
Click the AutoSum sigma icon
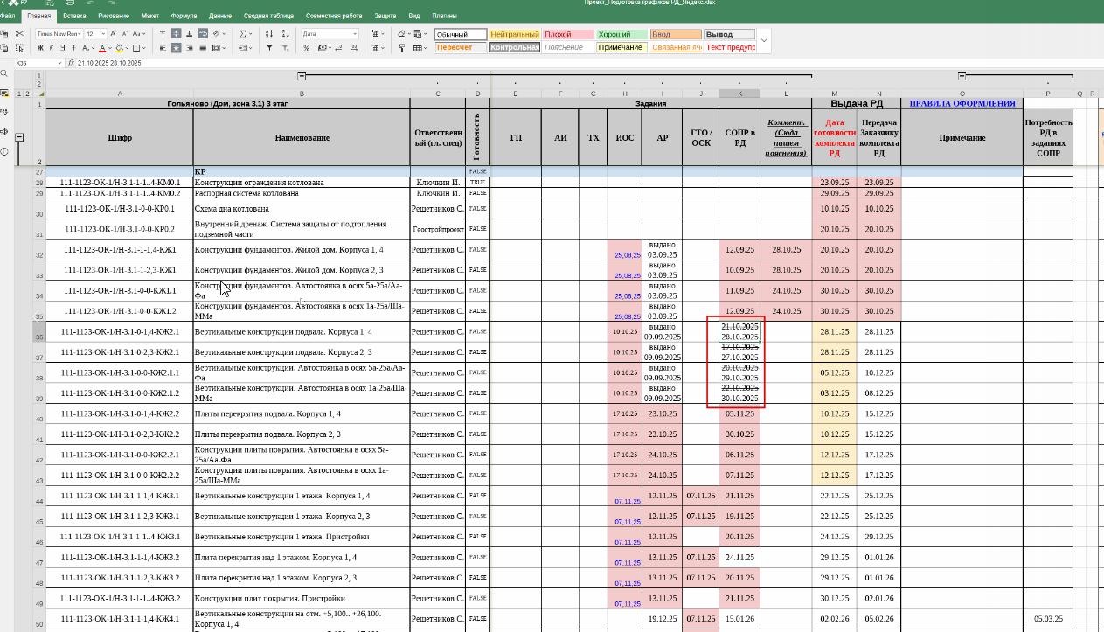click(x=242, y=34)
